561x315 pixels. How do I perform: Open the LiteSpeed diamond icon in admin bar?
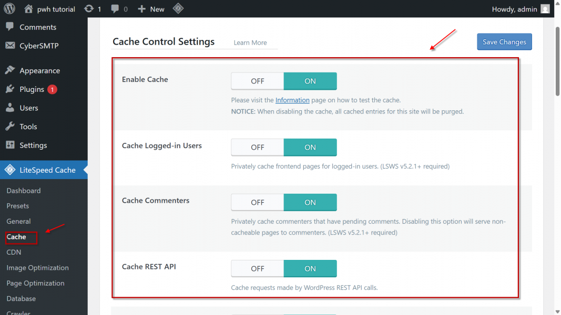[178, 8]
